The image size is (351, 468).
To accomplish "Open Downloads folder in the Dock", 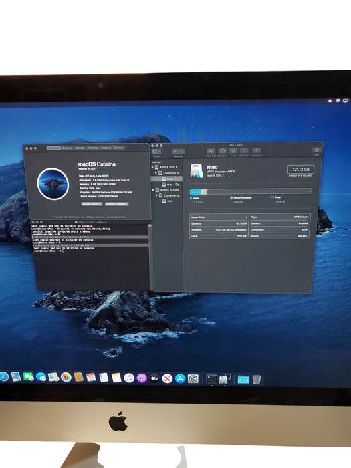I will pyautogui.click(x=243, y=379).
